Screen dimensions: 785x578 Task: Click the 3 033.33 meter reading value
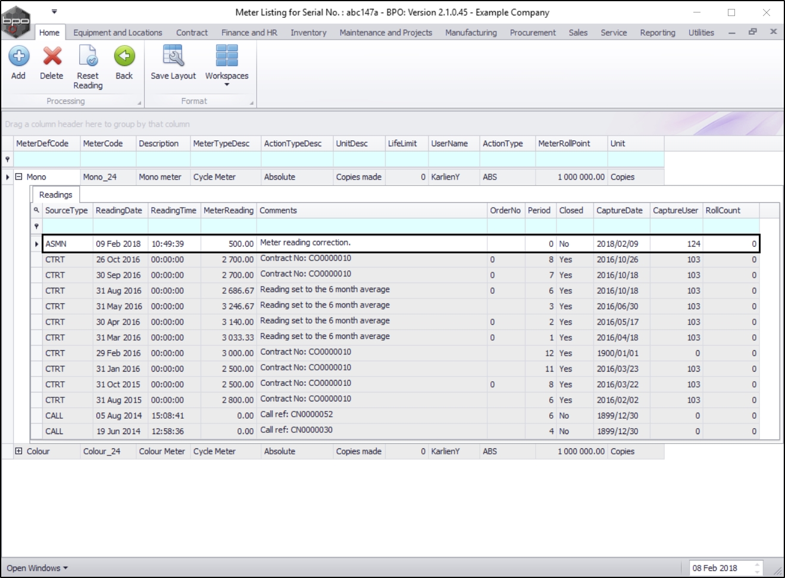coord(237,337)
